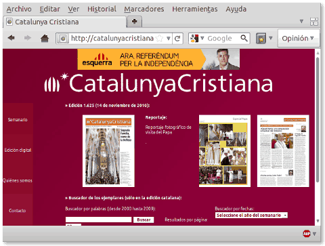Open the Google search engine icon selector
This screenshot has height=246, width=325.
197,38
